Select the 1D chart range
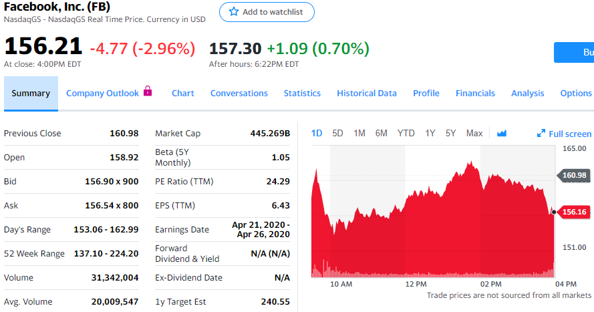This screenshot has height=312, width=594. tap(317, 134)
